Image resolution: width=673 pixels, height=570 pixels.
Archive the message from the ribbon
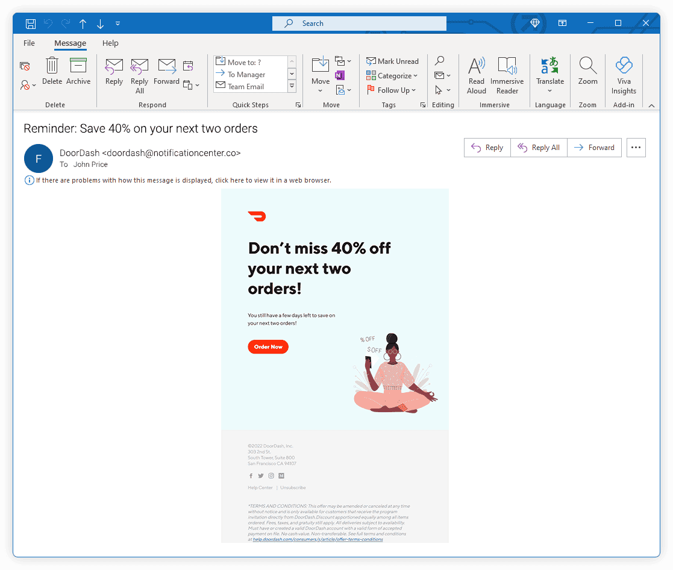click(x=78, y=70)
